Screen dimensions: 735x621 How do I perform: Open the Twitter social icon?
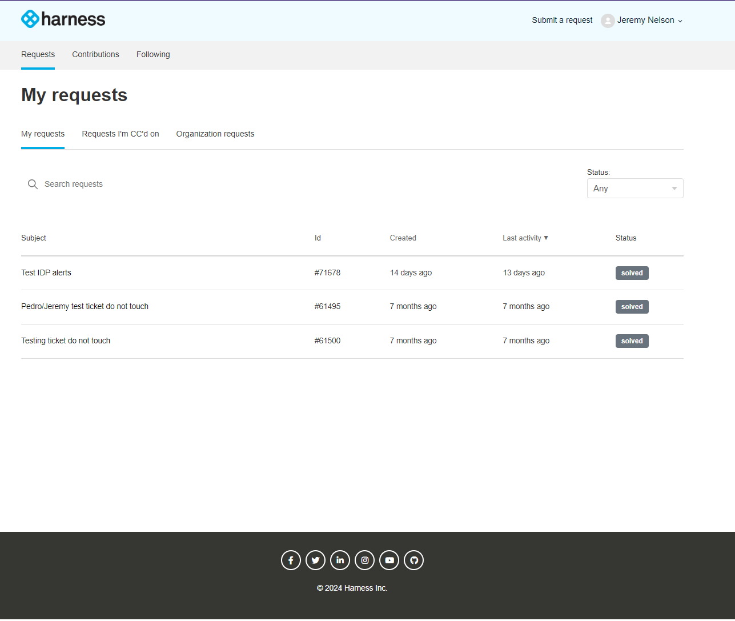[315, 560]
